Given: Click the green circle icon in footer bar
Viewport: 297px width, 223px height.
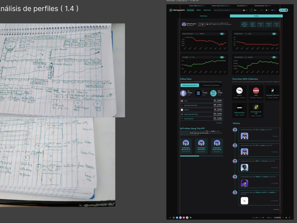Looking at the screenshot, I should [187, 218].
